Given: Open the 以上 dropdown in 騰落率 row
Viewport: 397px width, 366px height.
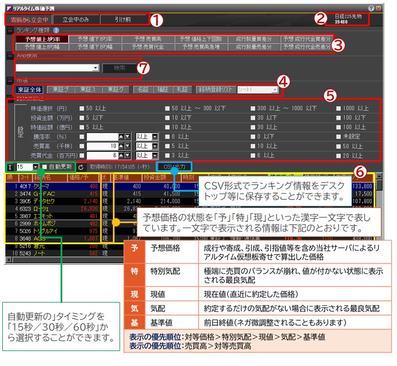Looking at the screenshot, I should pos(155,136).
